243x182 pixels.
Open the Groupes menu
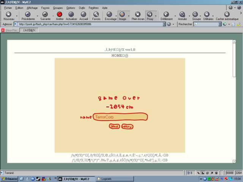click(x=58, y=8)
